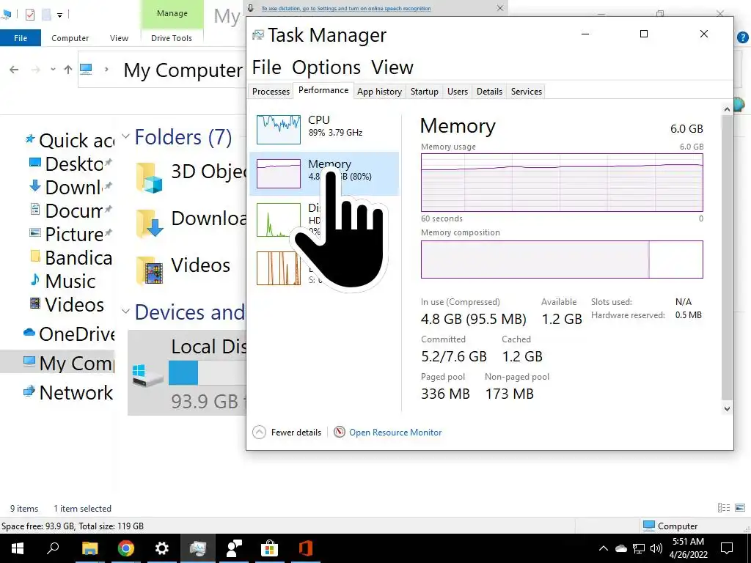Select the CPU performance graph thumbnail

278,129
